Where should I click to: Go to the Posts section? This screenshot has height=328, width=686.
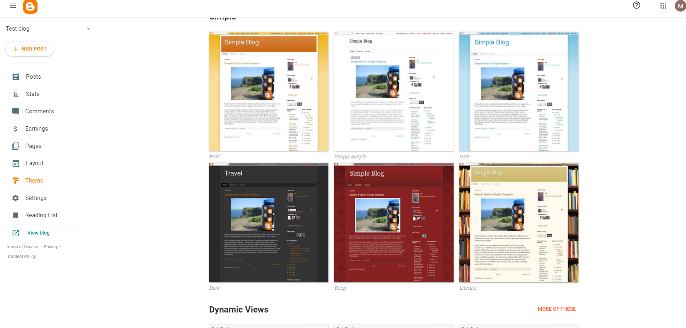[33, 76]
